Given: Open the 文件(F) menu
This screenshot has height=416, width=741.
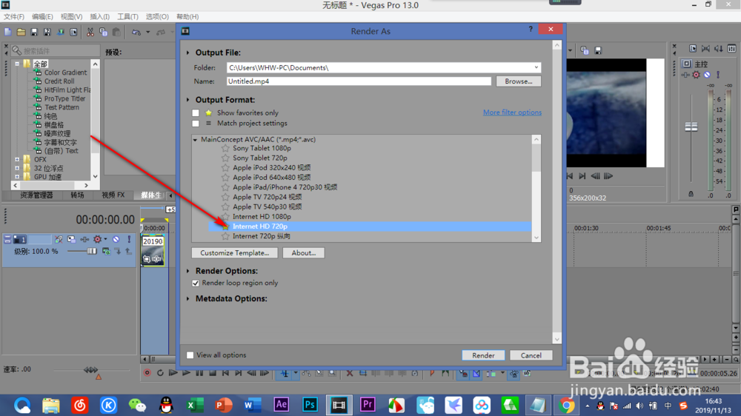Looking at the screenshot, I should tap(13, 16).
